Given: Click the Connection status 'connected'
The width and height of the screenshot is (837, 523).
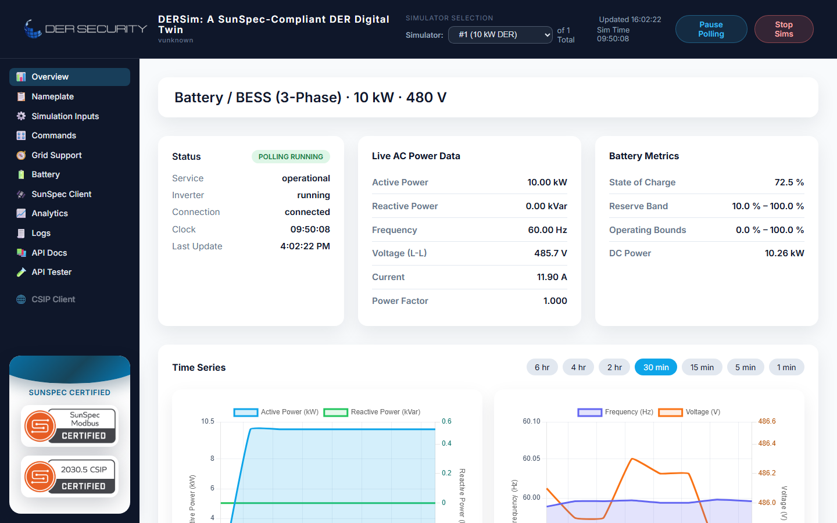Looking at the screenshot, I should [x=307, y=212].
